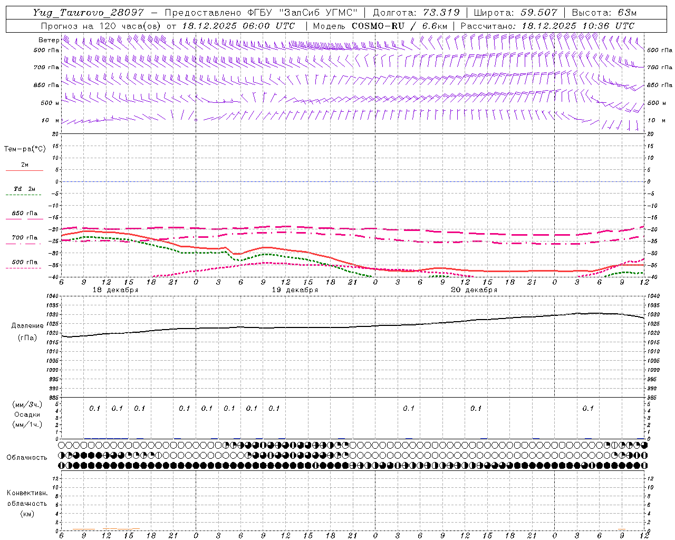Click the dashed 500 гПа temperature legend line

[x=23, y=268]
